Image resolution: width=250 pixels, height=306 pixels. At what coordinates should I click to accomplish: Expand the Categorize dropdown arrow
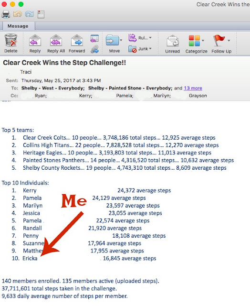click(x=203, y=40)
